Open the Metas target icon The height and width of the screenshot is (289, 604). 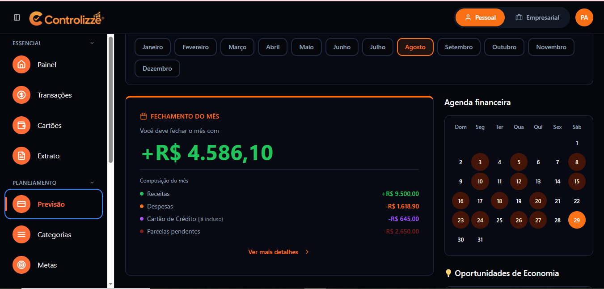click(x=21, y=265)
